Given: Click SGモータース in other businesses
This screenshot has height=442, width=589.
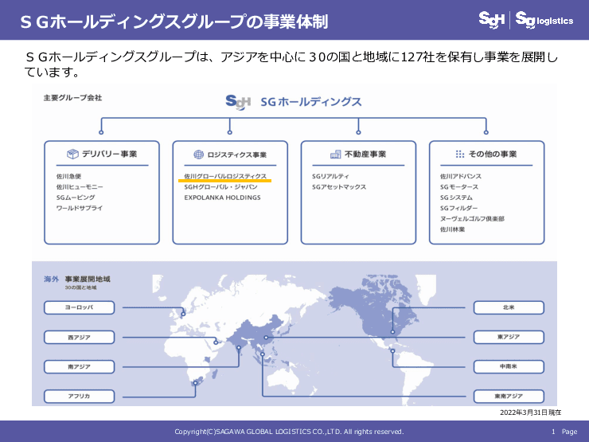Looking at the screenshot, I should click(459, 187).
